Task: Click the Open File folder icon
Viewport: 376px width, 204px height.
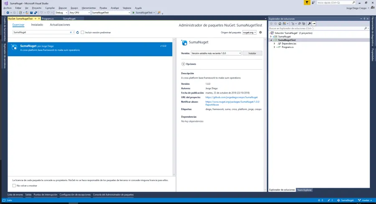Action: pyautogui.click(x=27, y=13)
